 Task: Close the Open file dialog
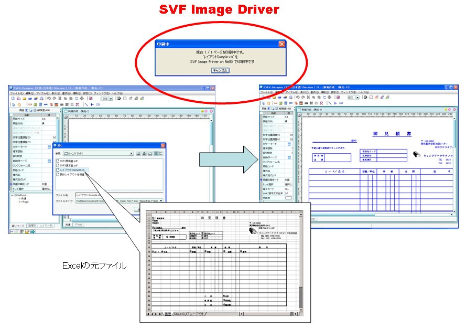163,145
